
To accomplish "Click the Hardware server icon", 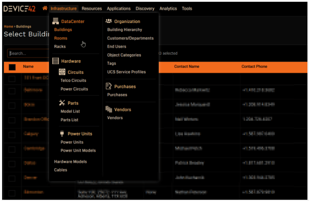I will click(56, 61).
